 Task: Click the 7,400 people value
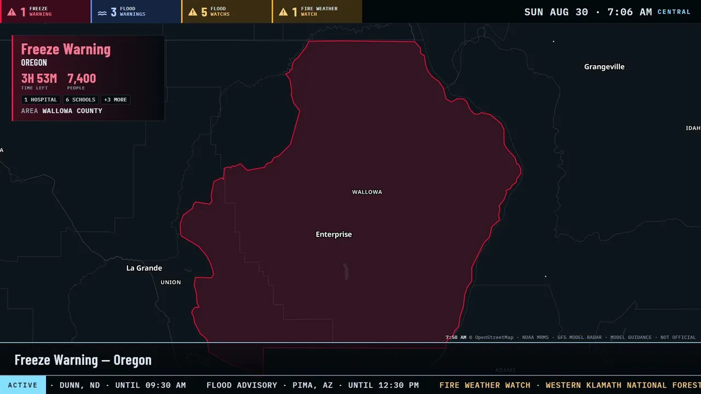pos(82,78)
